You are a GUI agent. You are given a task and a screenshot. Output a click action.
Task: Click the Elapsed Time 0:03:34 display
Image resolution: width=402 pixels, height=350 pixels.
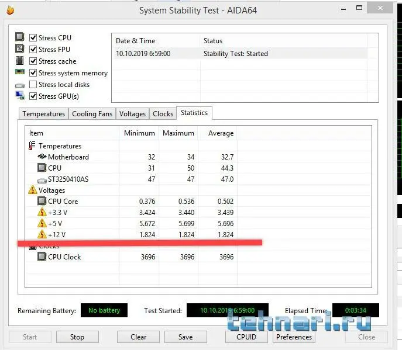click(x=356, y=310)
